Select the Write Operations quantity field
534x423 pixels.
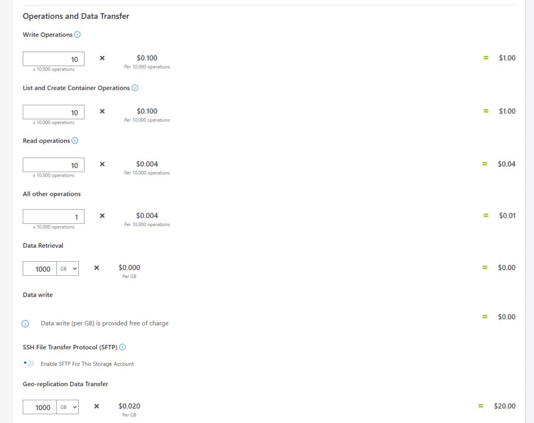coord(53,59)
